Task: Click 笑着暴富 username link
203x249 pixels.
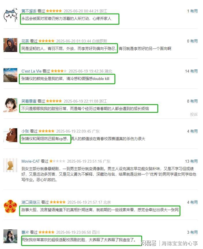Action: click(29, 101)
